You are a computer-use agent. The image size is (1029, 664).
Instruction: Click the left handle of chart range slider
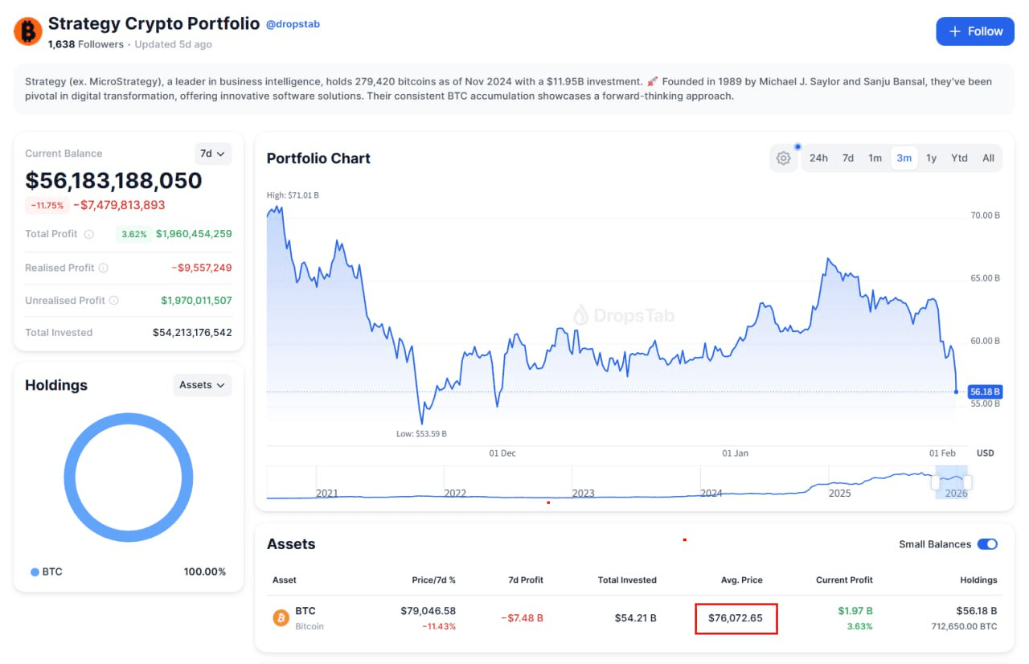[x=935, y=482]
